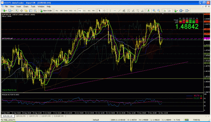Switch to the EURGBP,M5 chart tab
This screenshot has width=211, height=122.
[59, 116]
